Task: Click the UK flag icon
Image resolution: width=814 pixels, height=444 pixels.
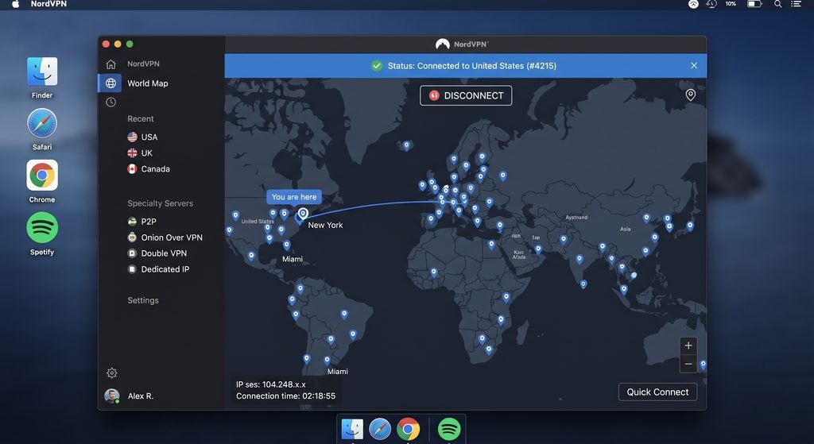Action: point(133,153)
